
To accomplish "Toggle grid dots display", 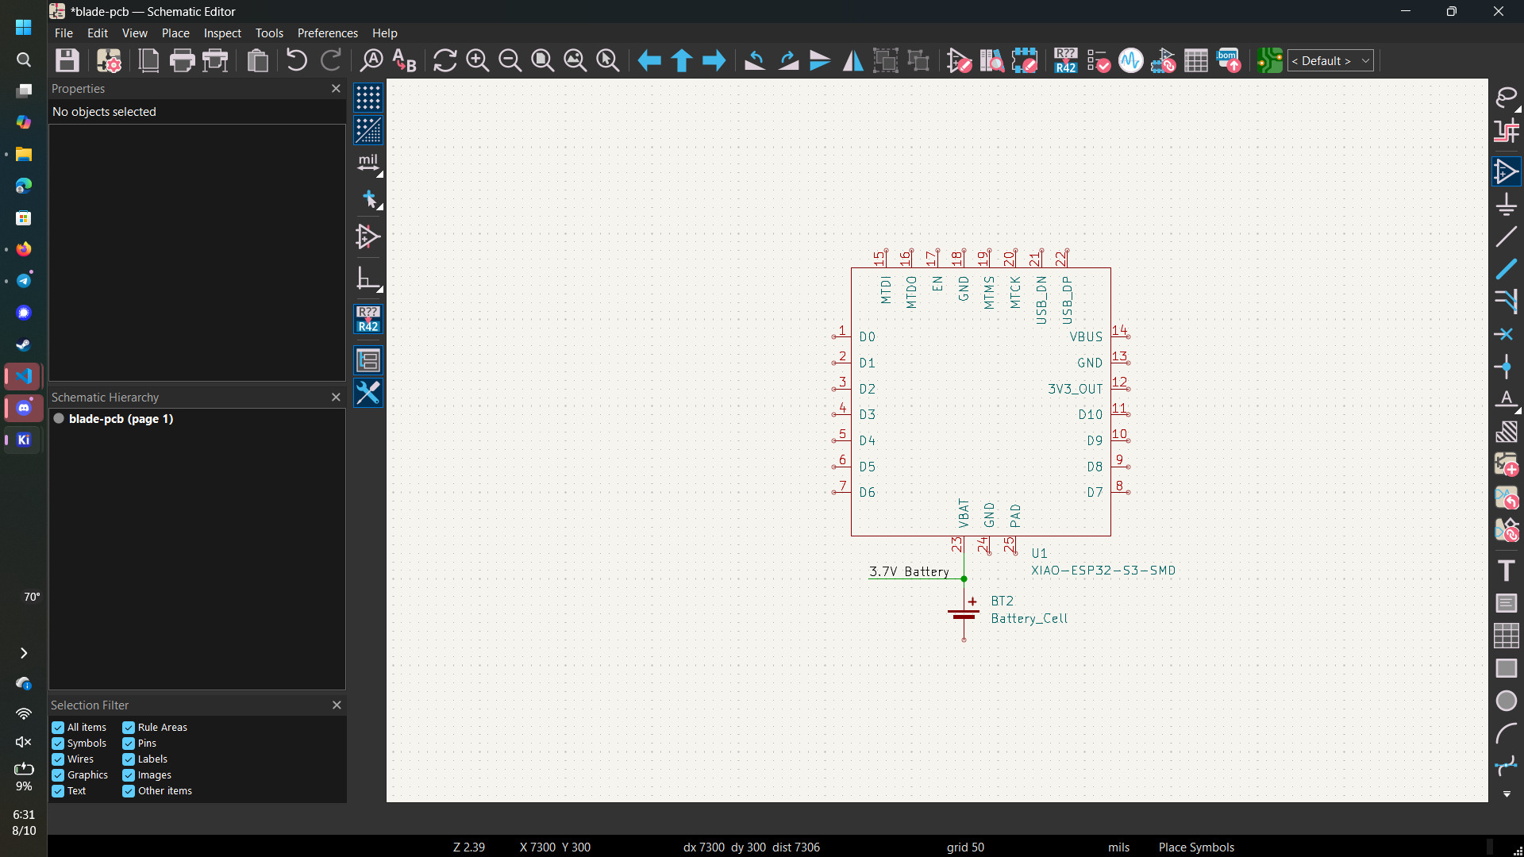I will tap(368, 98).
